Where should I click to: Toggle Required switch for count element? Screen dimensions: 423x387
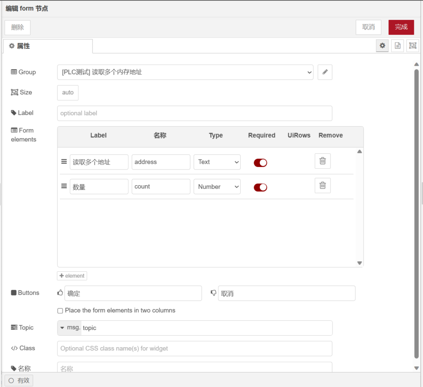tap(260, 187)
